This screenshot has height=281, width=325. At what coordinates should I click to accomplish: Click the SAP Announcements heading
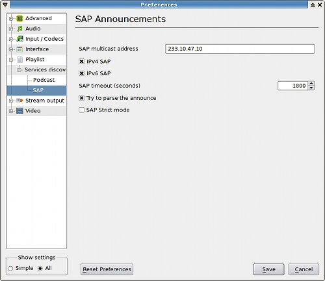[120, 19]
